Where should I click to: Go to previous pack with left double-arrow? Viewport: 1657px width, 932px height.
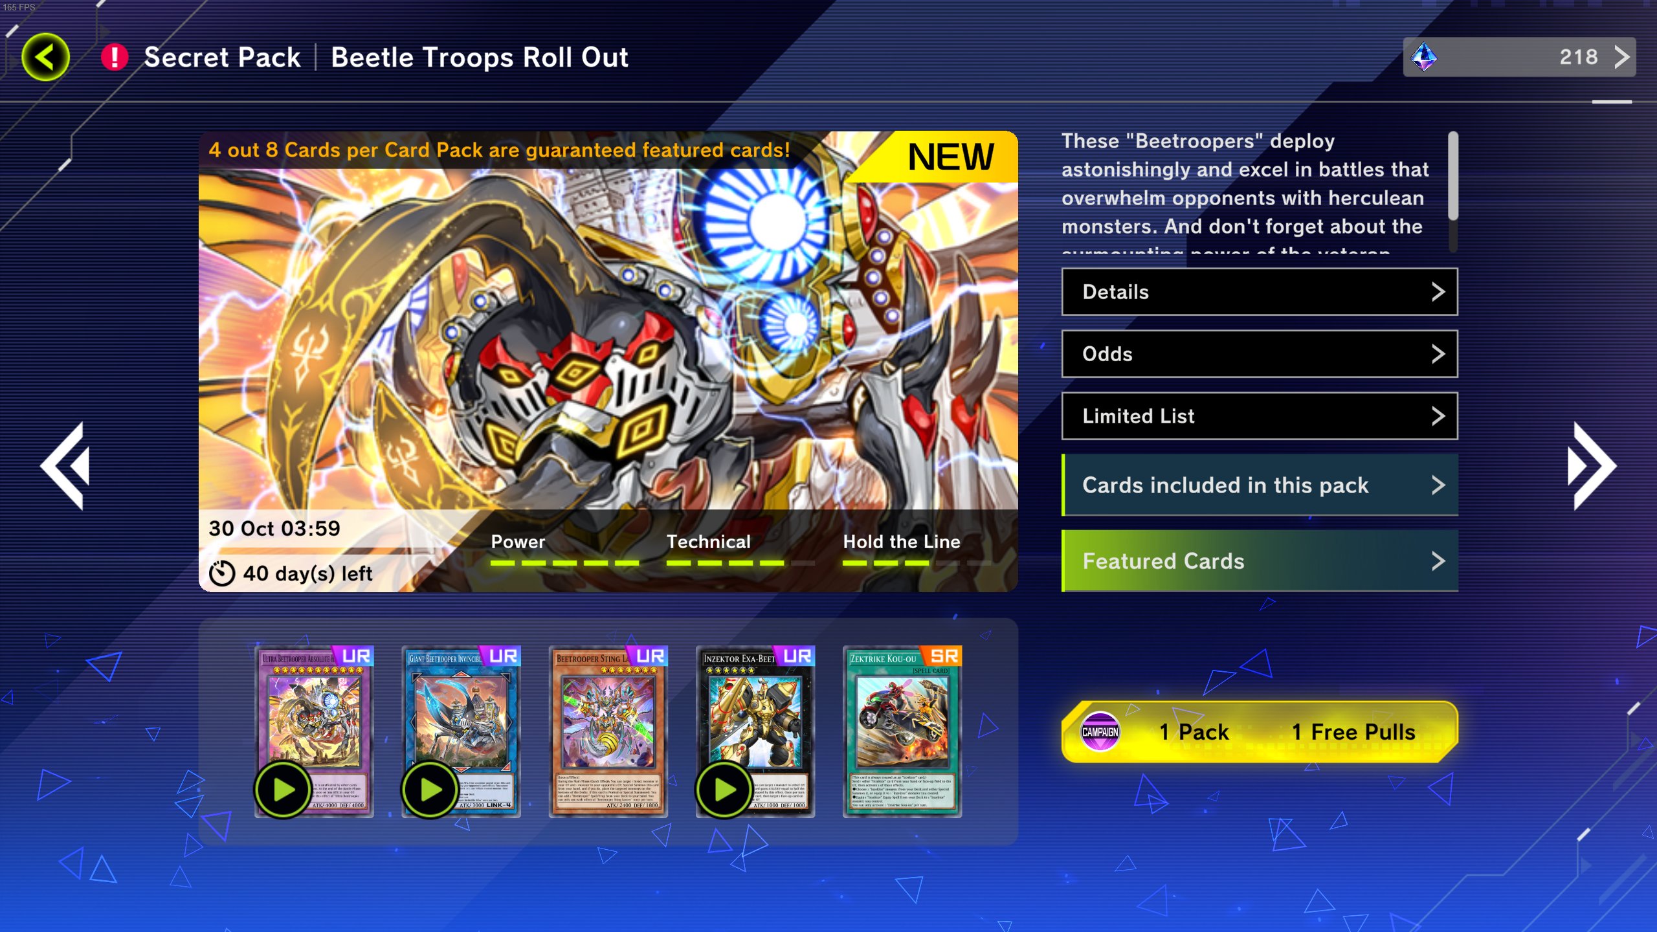65,466
